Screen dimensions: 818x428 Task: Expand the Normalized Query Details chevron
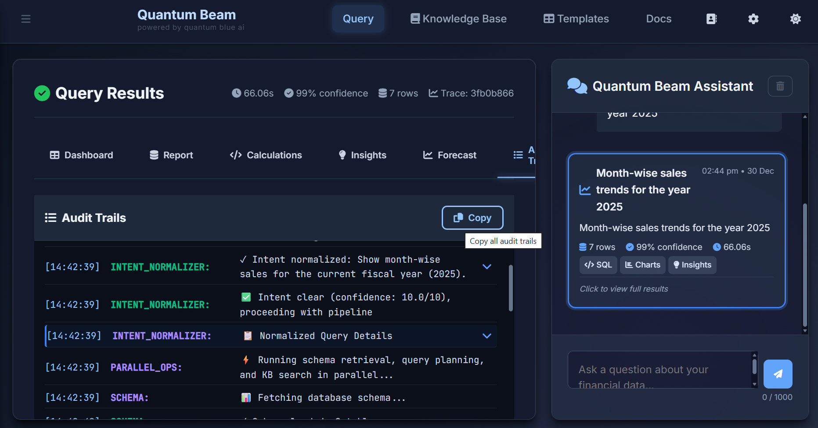487,336
